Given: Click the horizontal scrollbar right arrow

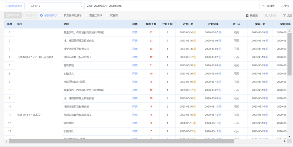Looking at the screenshot, I should coord(285,141).
